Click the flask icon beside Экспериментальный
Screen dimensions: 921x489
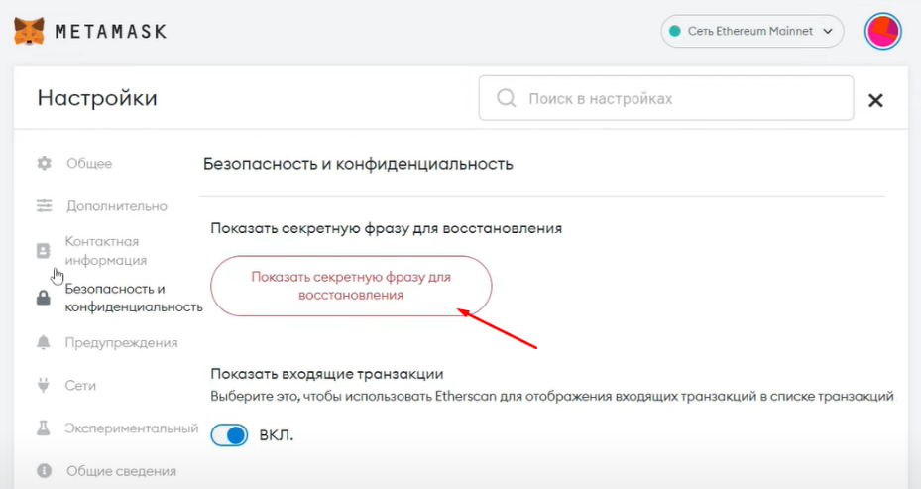[x=44, y=428]
